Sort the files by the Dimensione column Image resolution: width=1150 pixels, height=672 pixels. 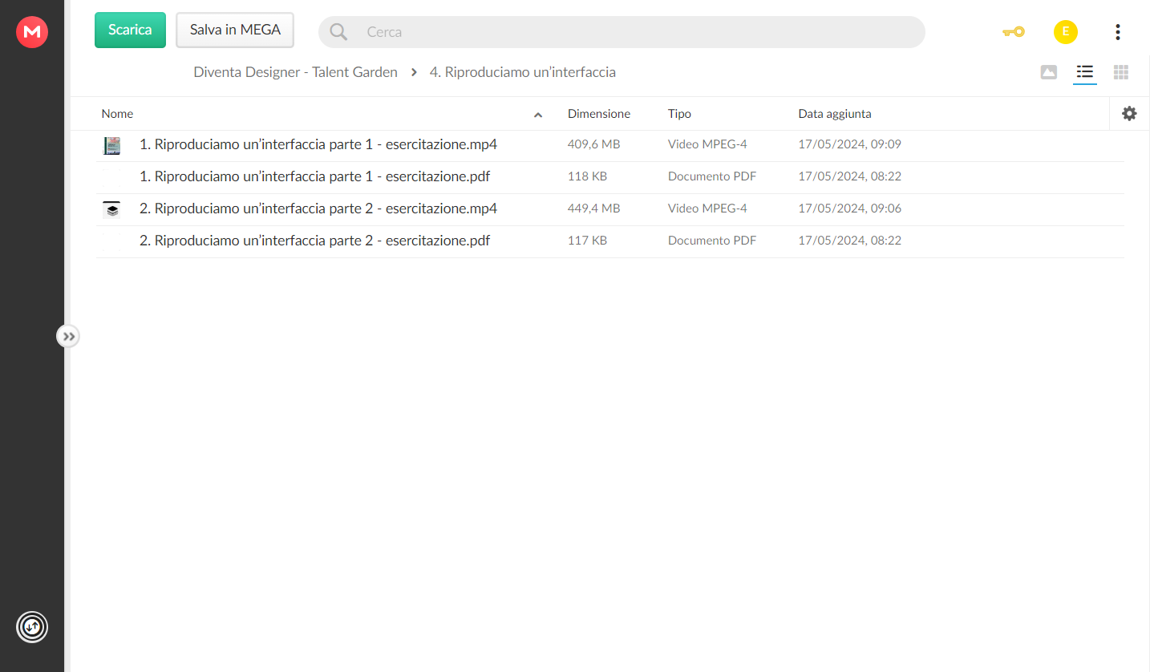[599, 114]
